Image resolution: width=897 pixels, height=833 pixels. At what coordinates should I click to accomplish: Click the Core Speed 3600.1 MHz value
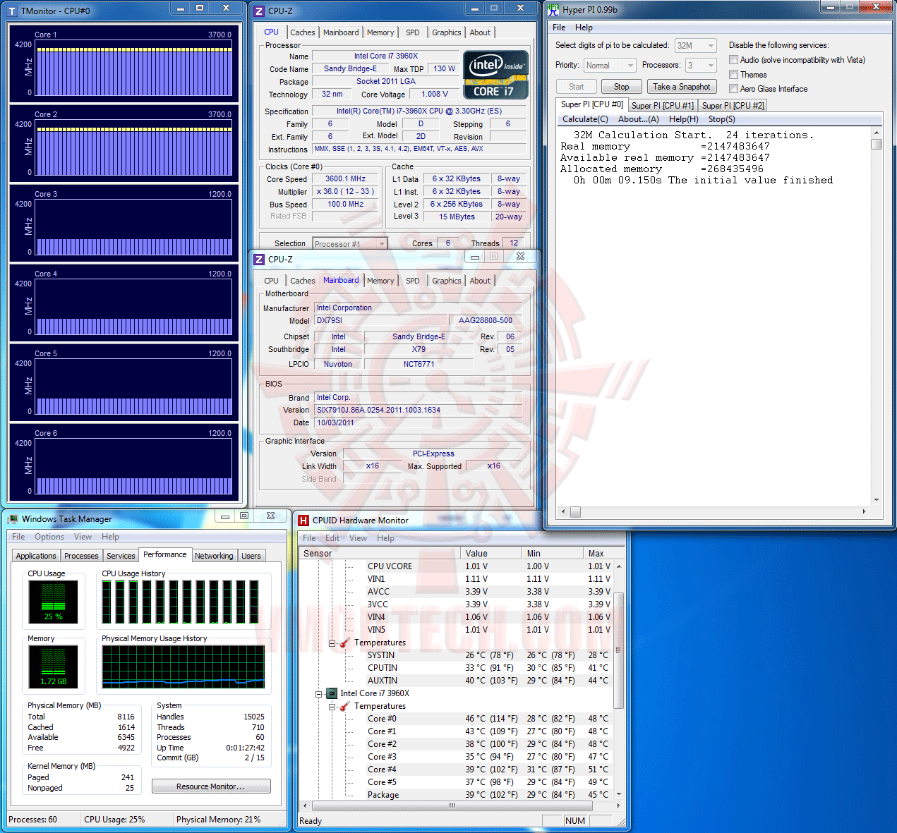(x=345, y=179)
